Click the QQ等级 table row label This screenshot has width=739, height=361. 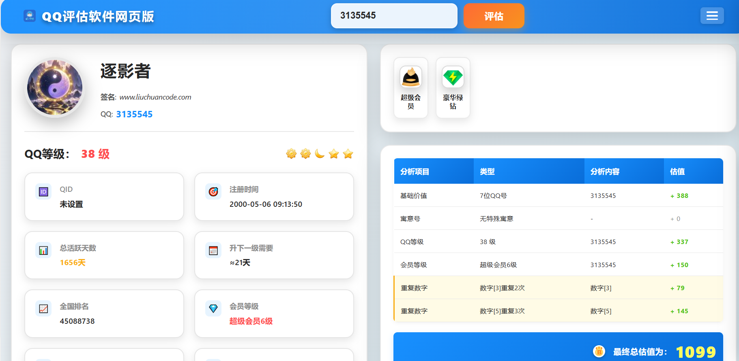click(x=412, y=242)
